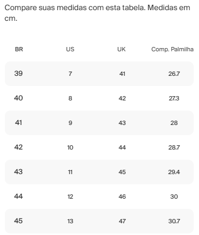This screenshot has width=199, height=235.
Task: Select BR size 44 cell
Action: coord(18,196)
